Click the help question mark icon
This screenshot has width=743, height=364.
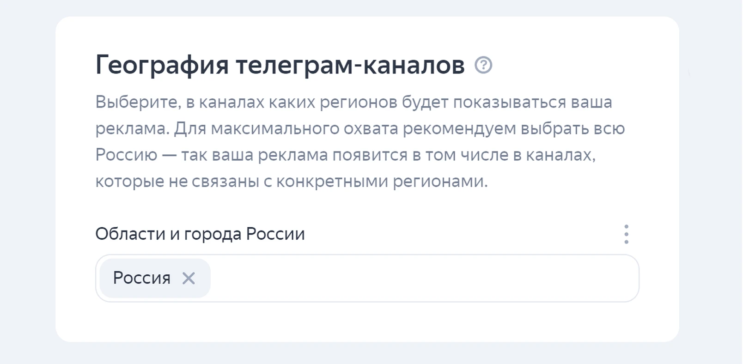click(483, 65)
